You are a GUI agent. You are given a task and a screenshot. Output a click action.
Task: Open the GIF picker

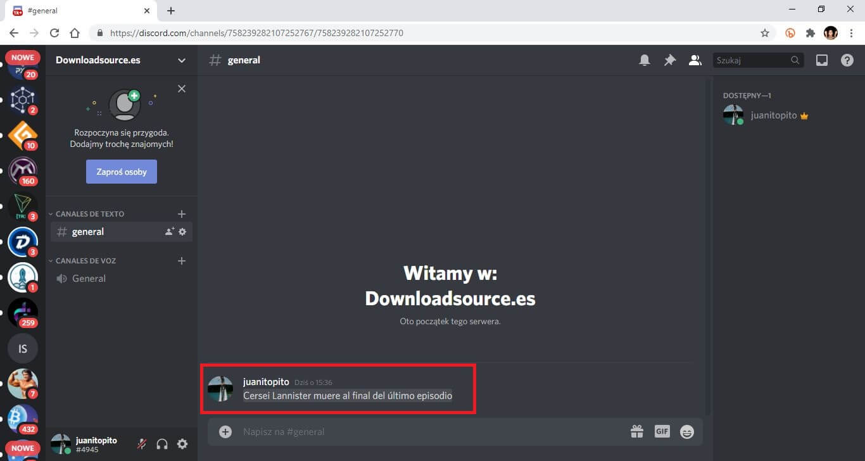point(662,431)
